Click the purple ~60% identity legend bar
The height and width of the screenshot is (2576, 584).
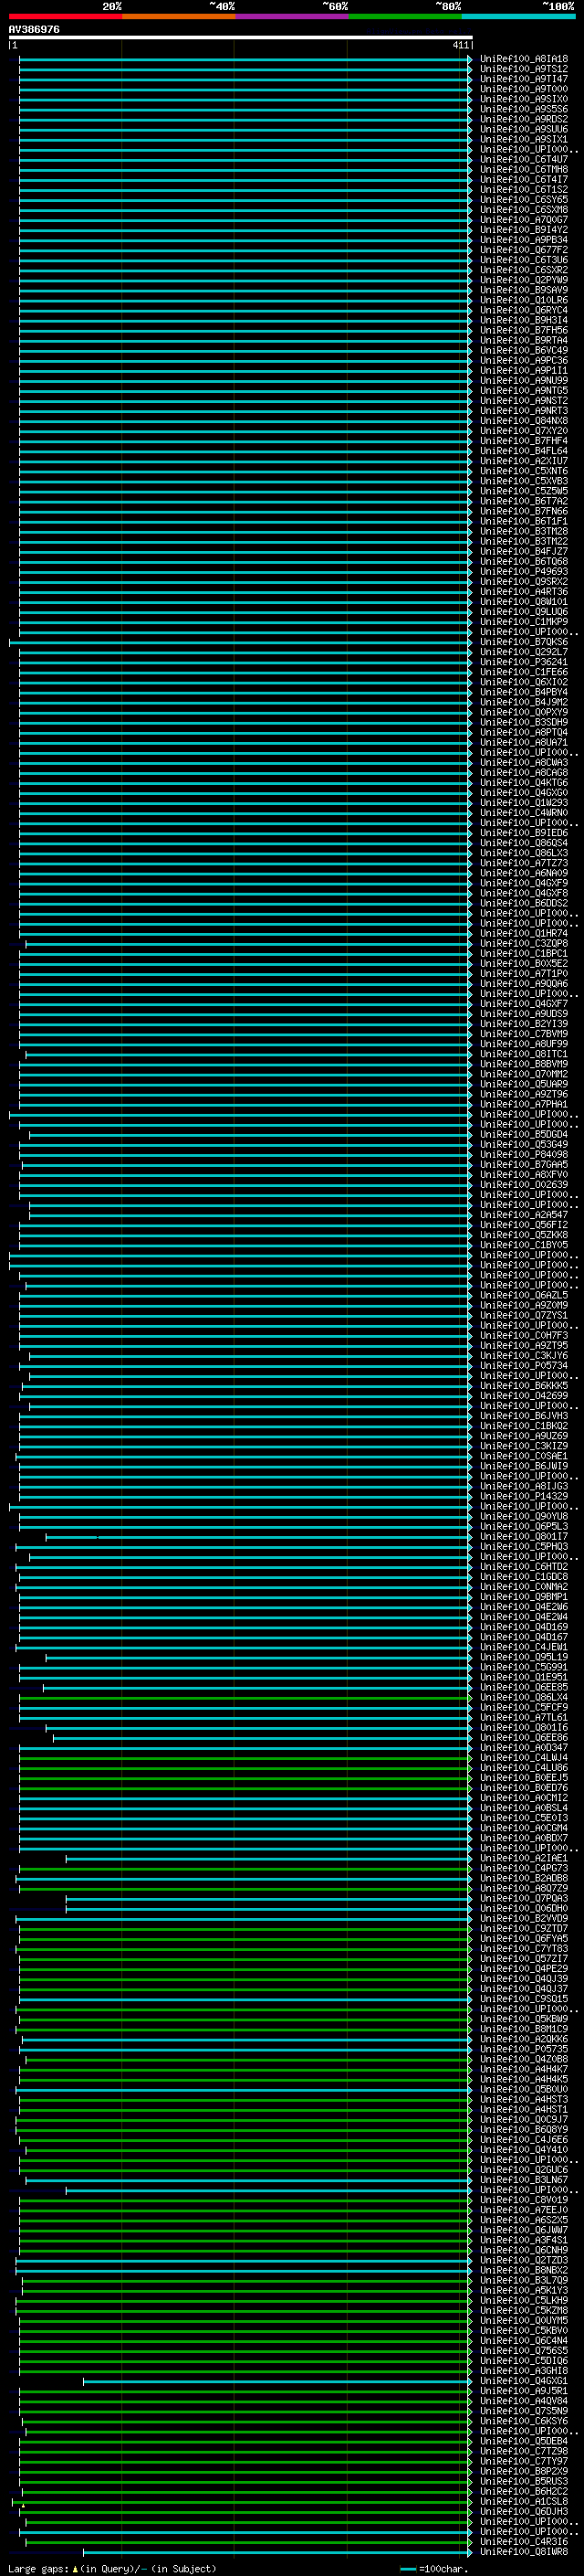[291, 16]
